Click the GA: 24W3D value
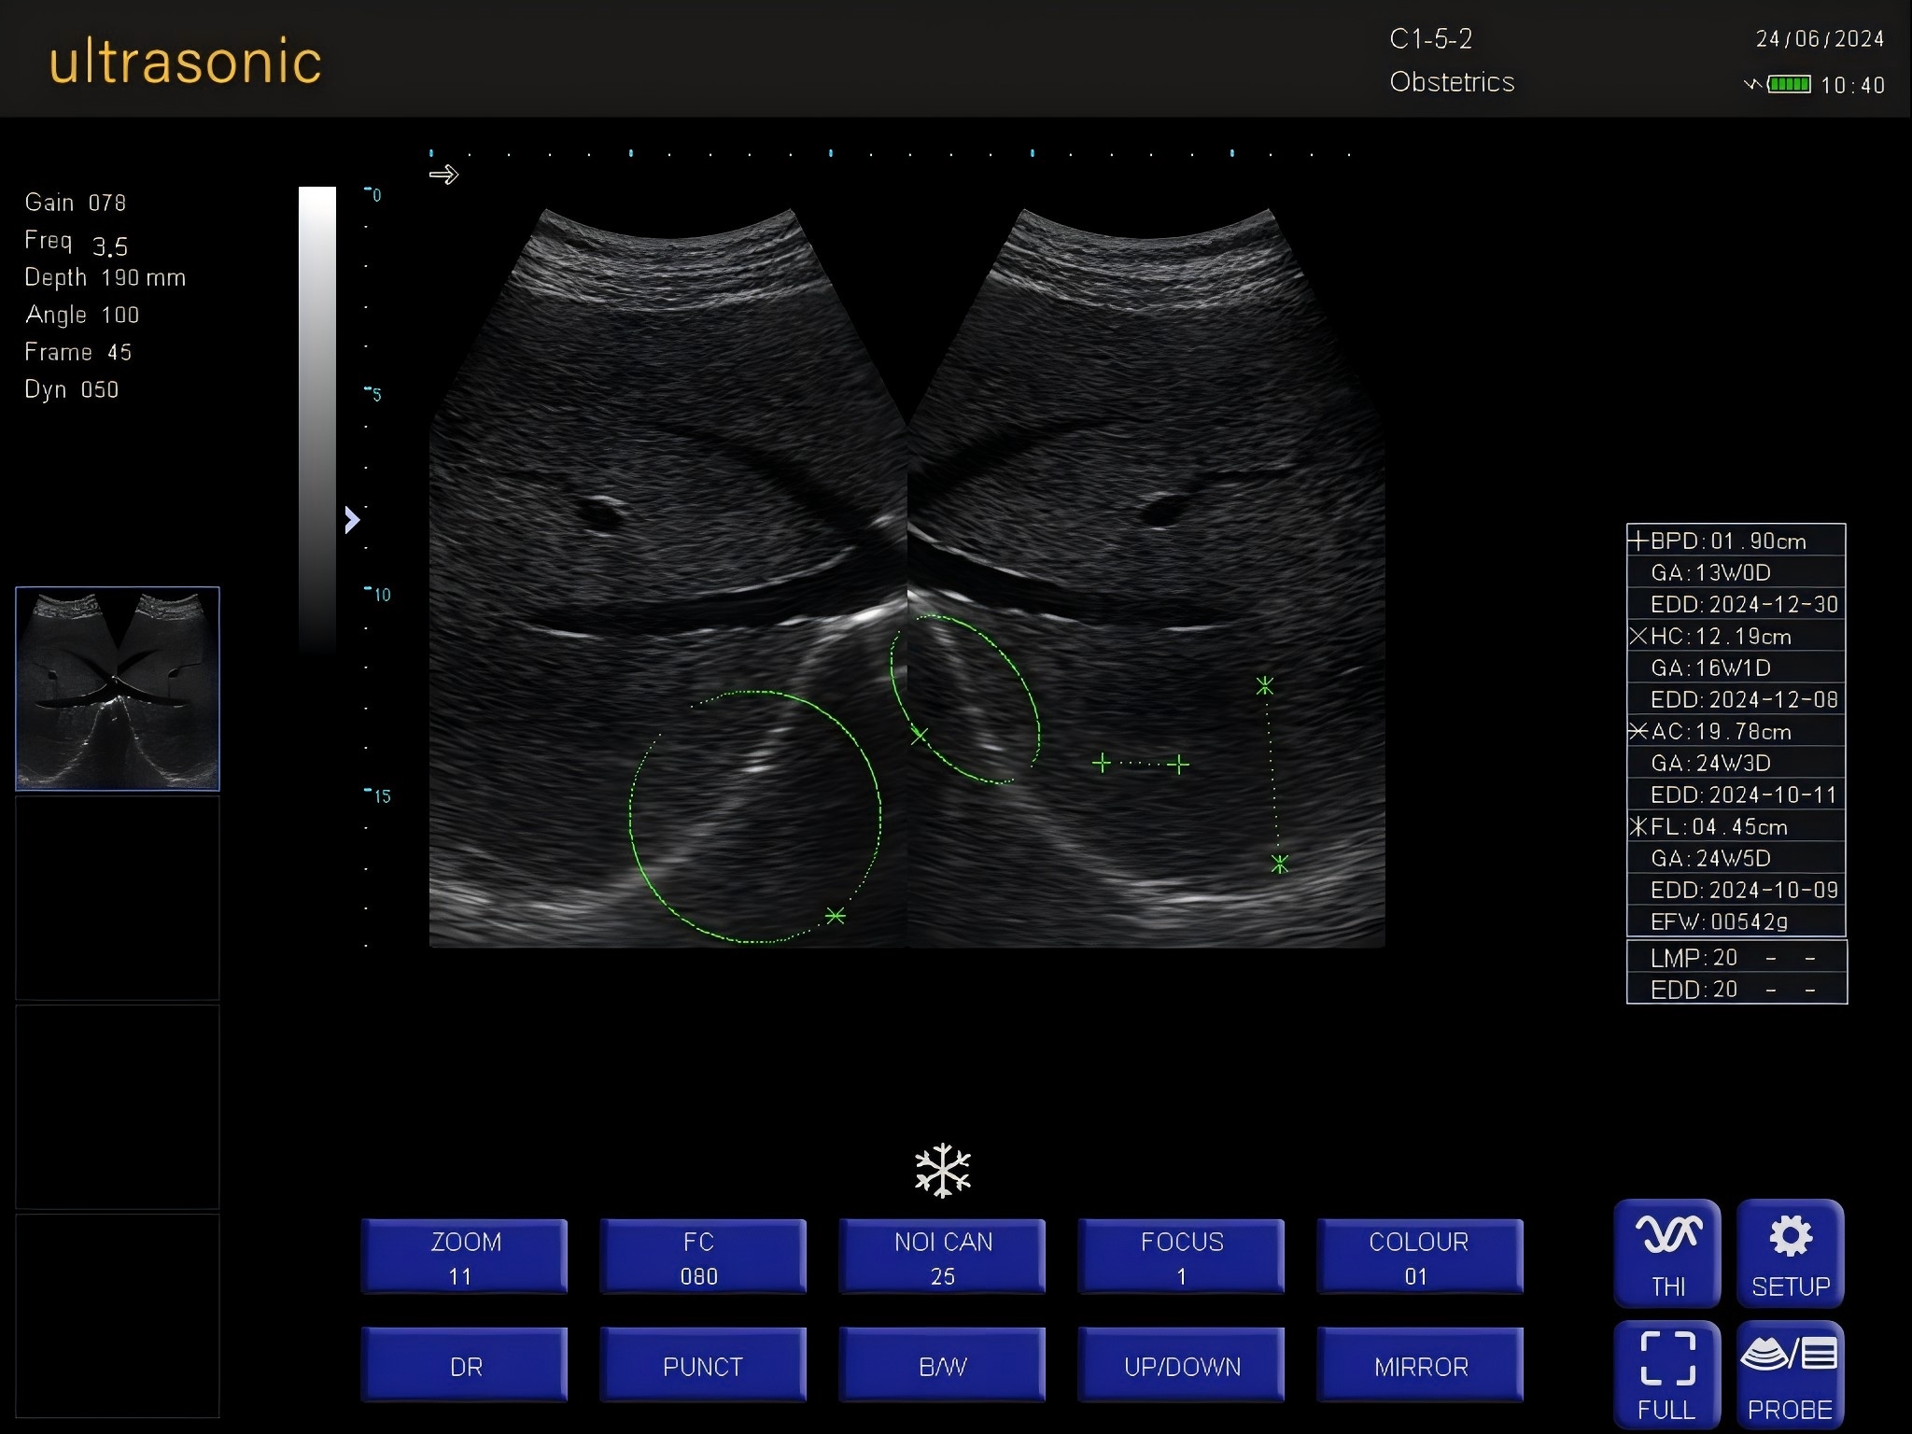Viewport: 1912px width, 1434px height. 1710,763
